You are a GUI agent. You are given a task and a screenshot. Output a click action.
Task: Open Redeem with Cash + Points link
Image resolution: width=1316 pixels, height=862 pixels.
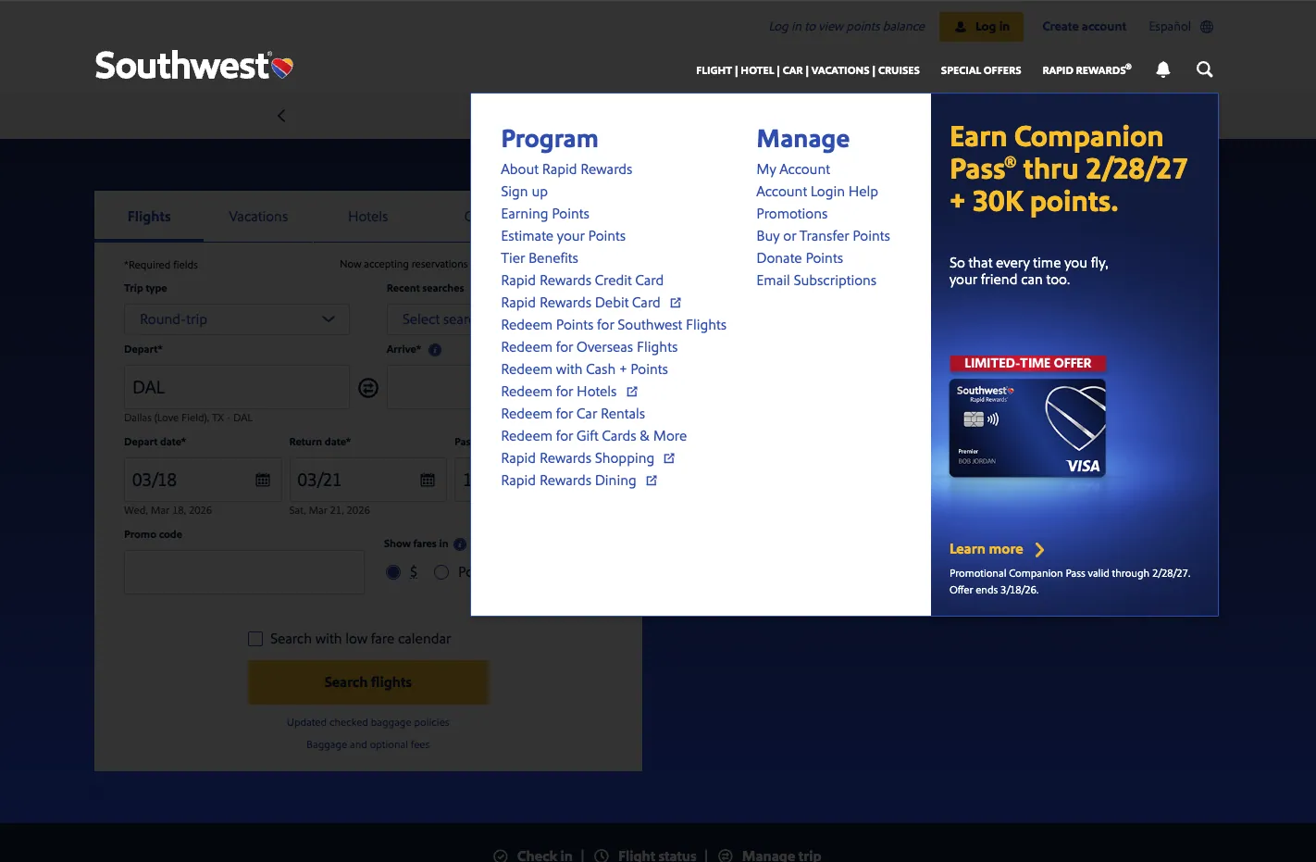click(584, 369)
